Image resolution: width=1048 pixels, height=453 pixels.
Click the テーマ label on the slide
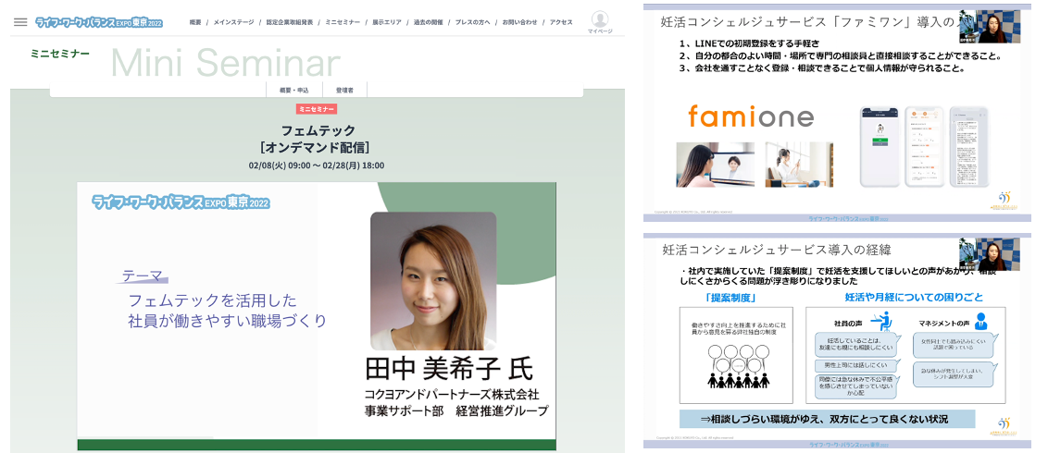tap(143, 275)
